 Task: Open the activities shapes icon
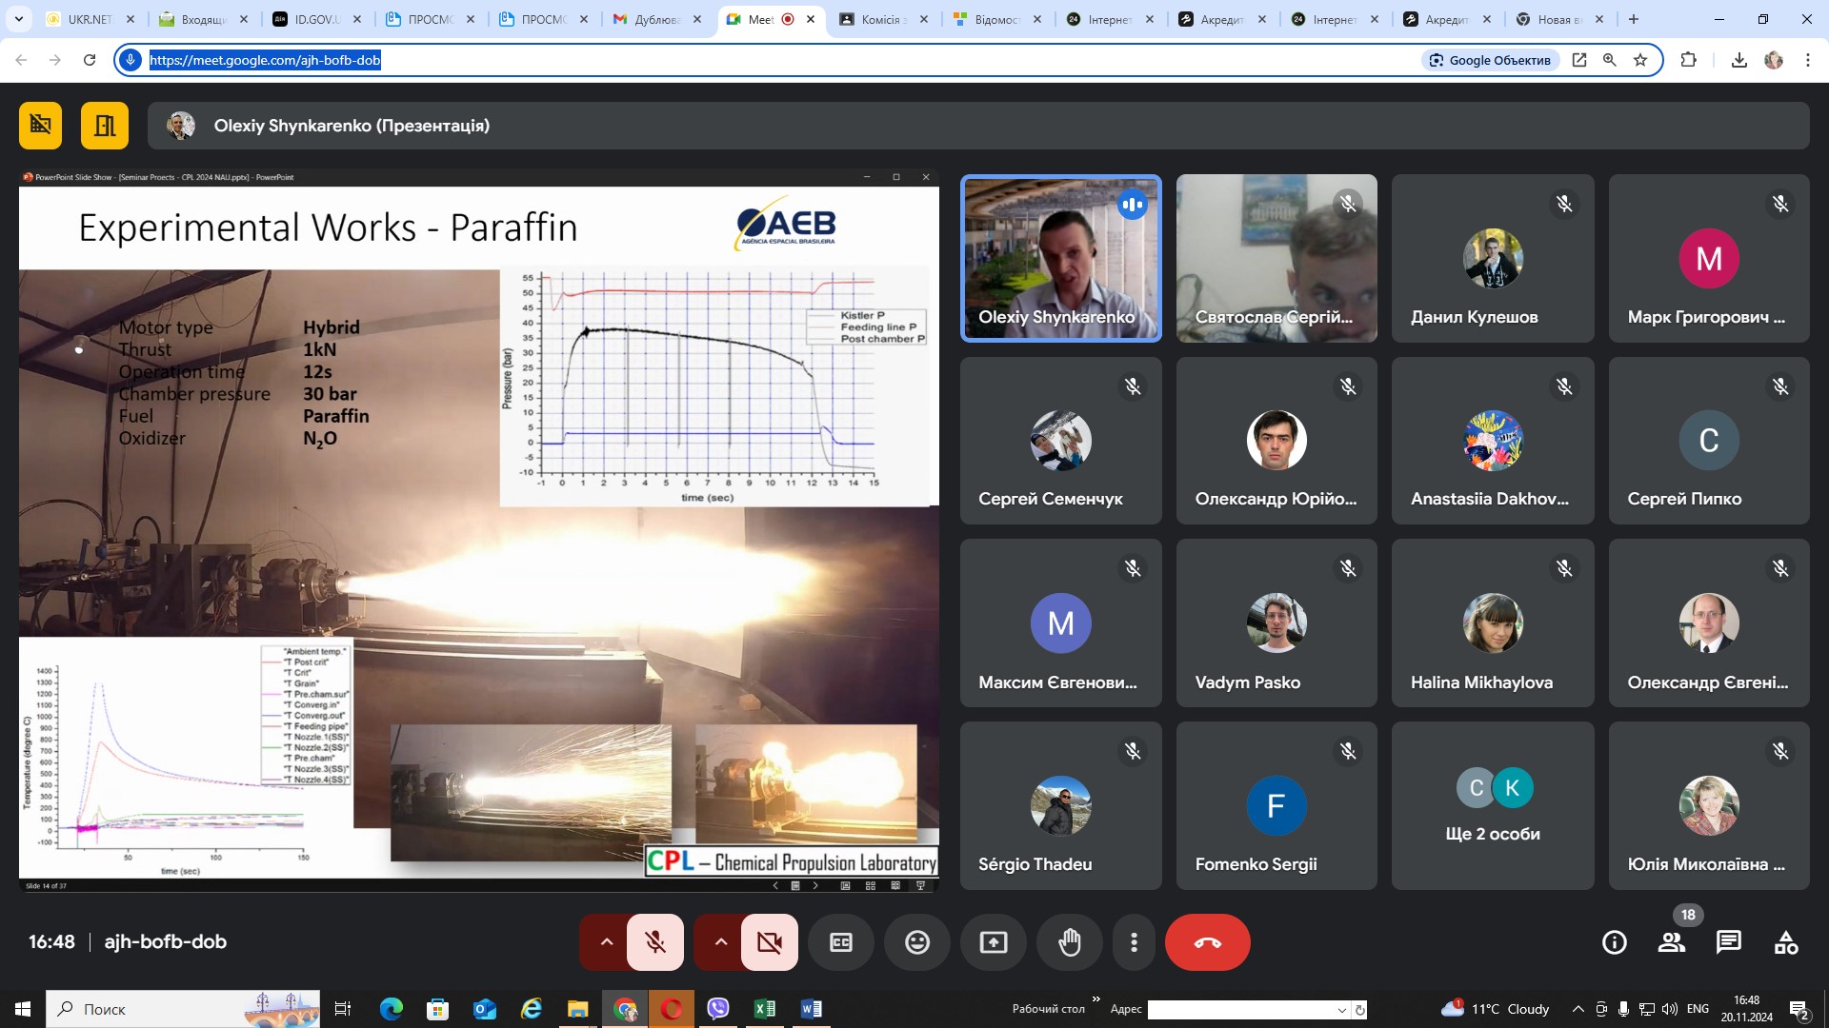pyautogui.click(x=1786, y=942)
